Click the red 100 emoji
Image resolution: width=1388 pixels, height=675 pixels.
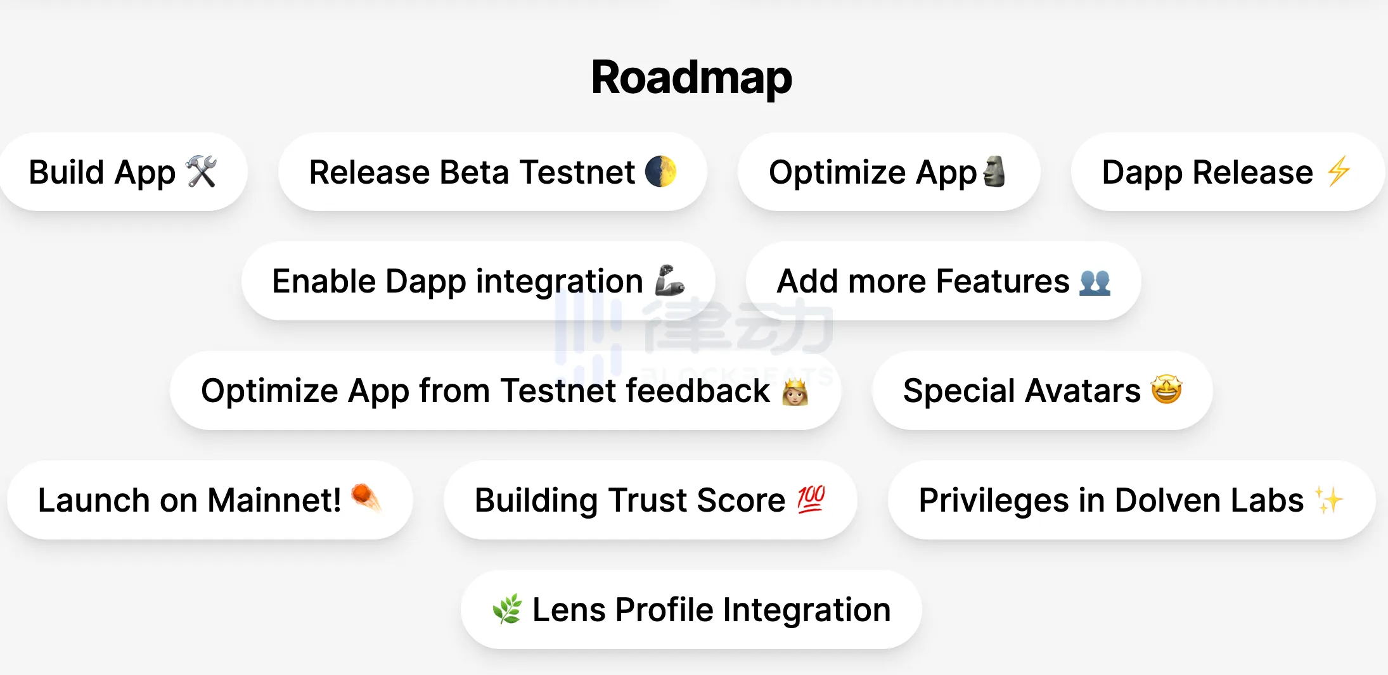(811, 499)
